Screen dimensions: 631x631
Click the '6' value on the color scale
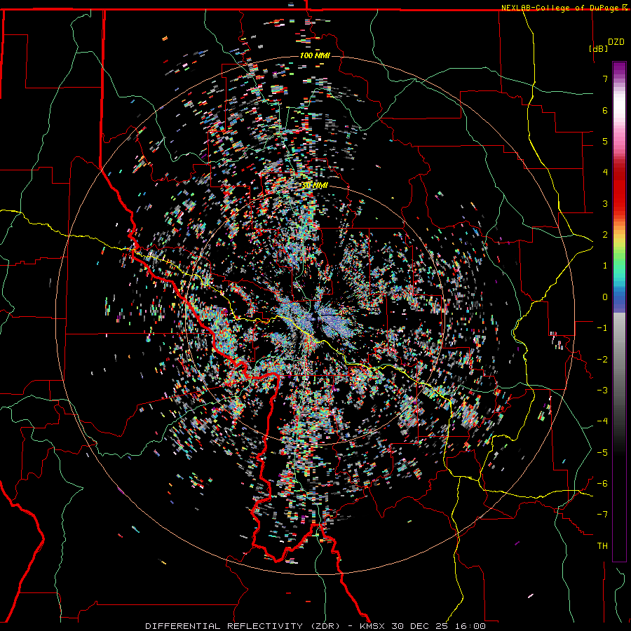pos(605,110)
